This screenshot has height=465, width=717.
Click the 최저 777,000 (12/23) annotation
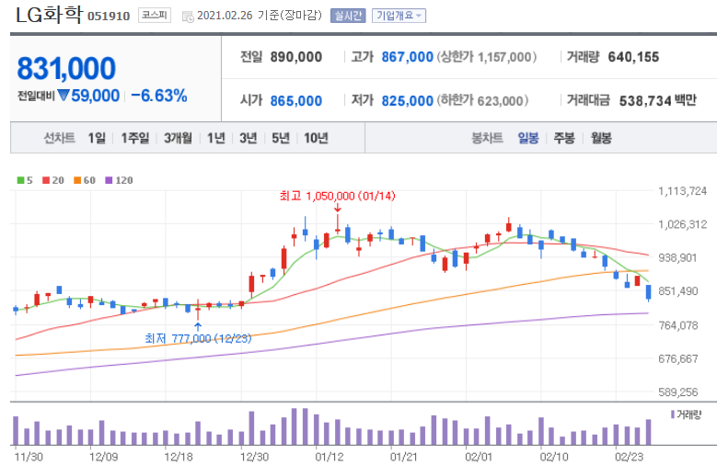(x=198, y=338)
